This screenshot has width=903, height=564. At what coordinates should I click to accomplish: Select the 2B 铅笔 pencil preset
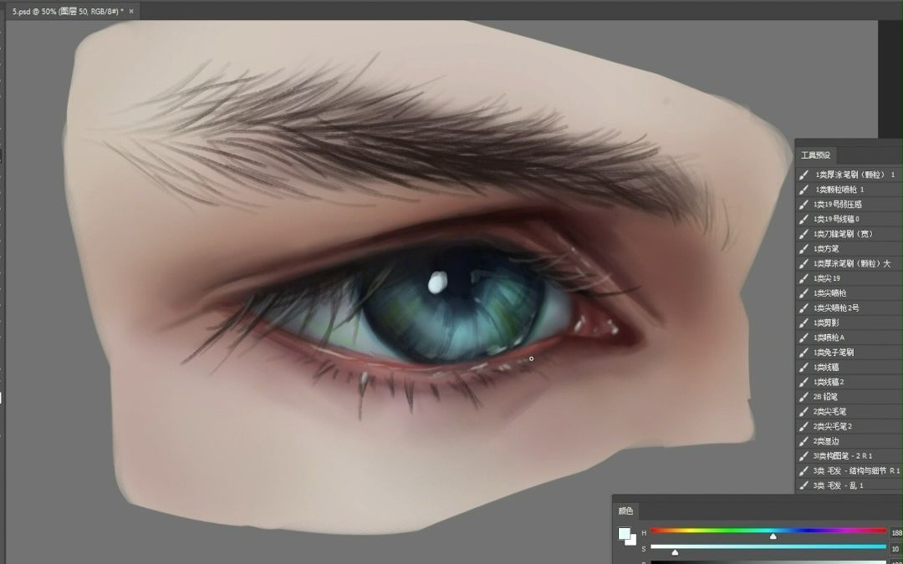849,397
